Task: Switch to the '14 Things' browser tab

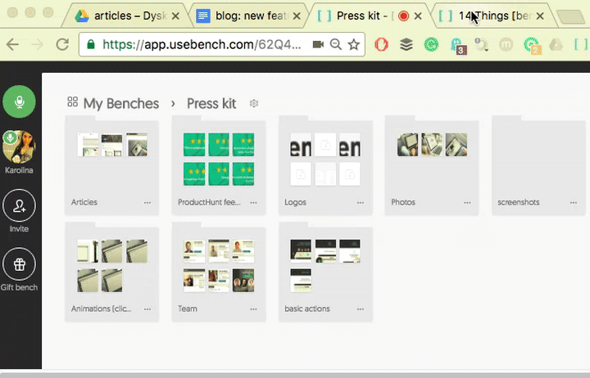Action: click(x=490, y=16)
